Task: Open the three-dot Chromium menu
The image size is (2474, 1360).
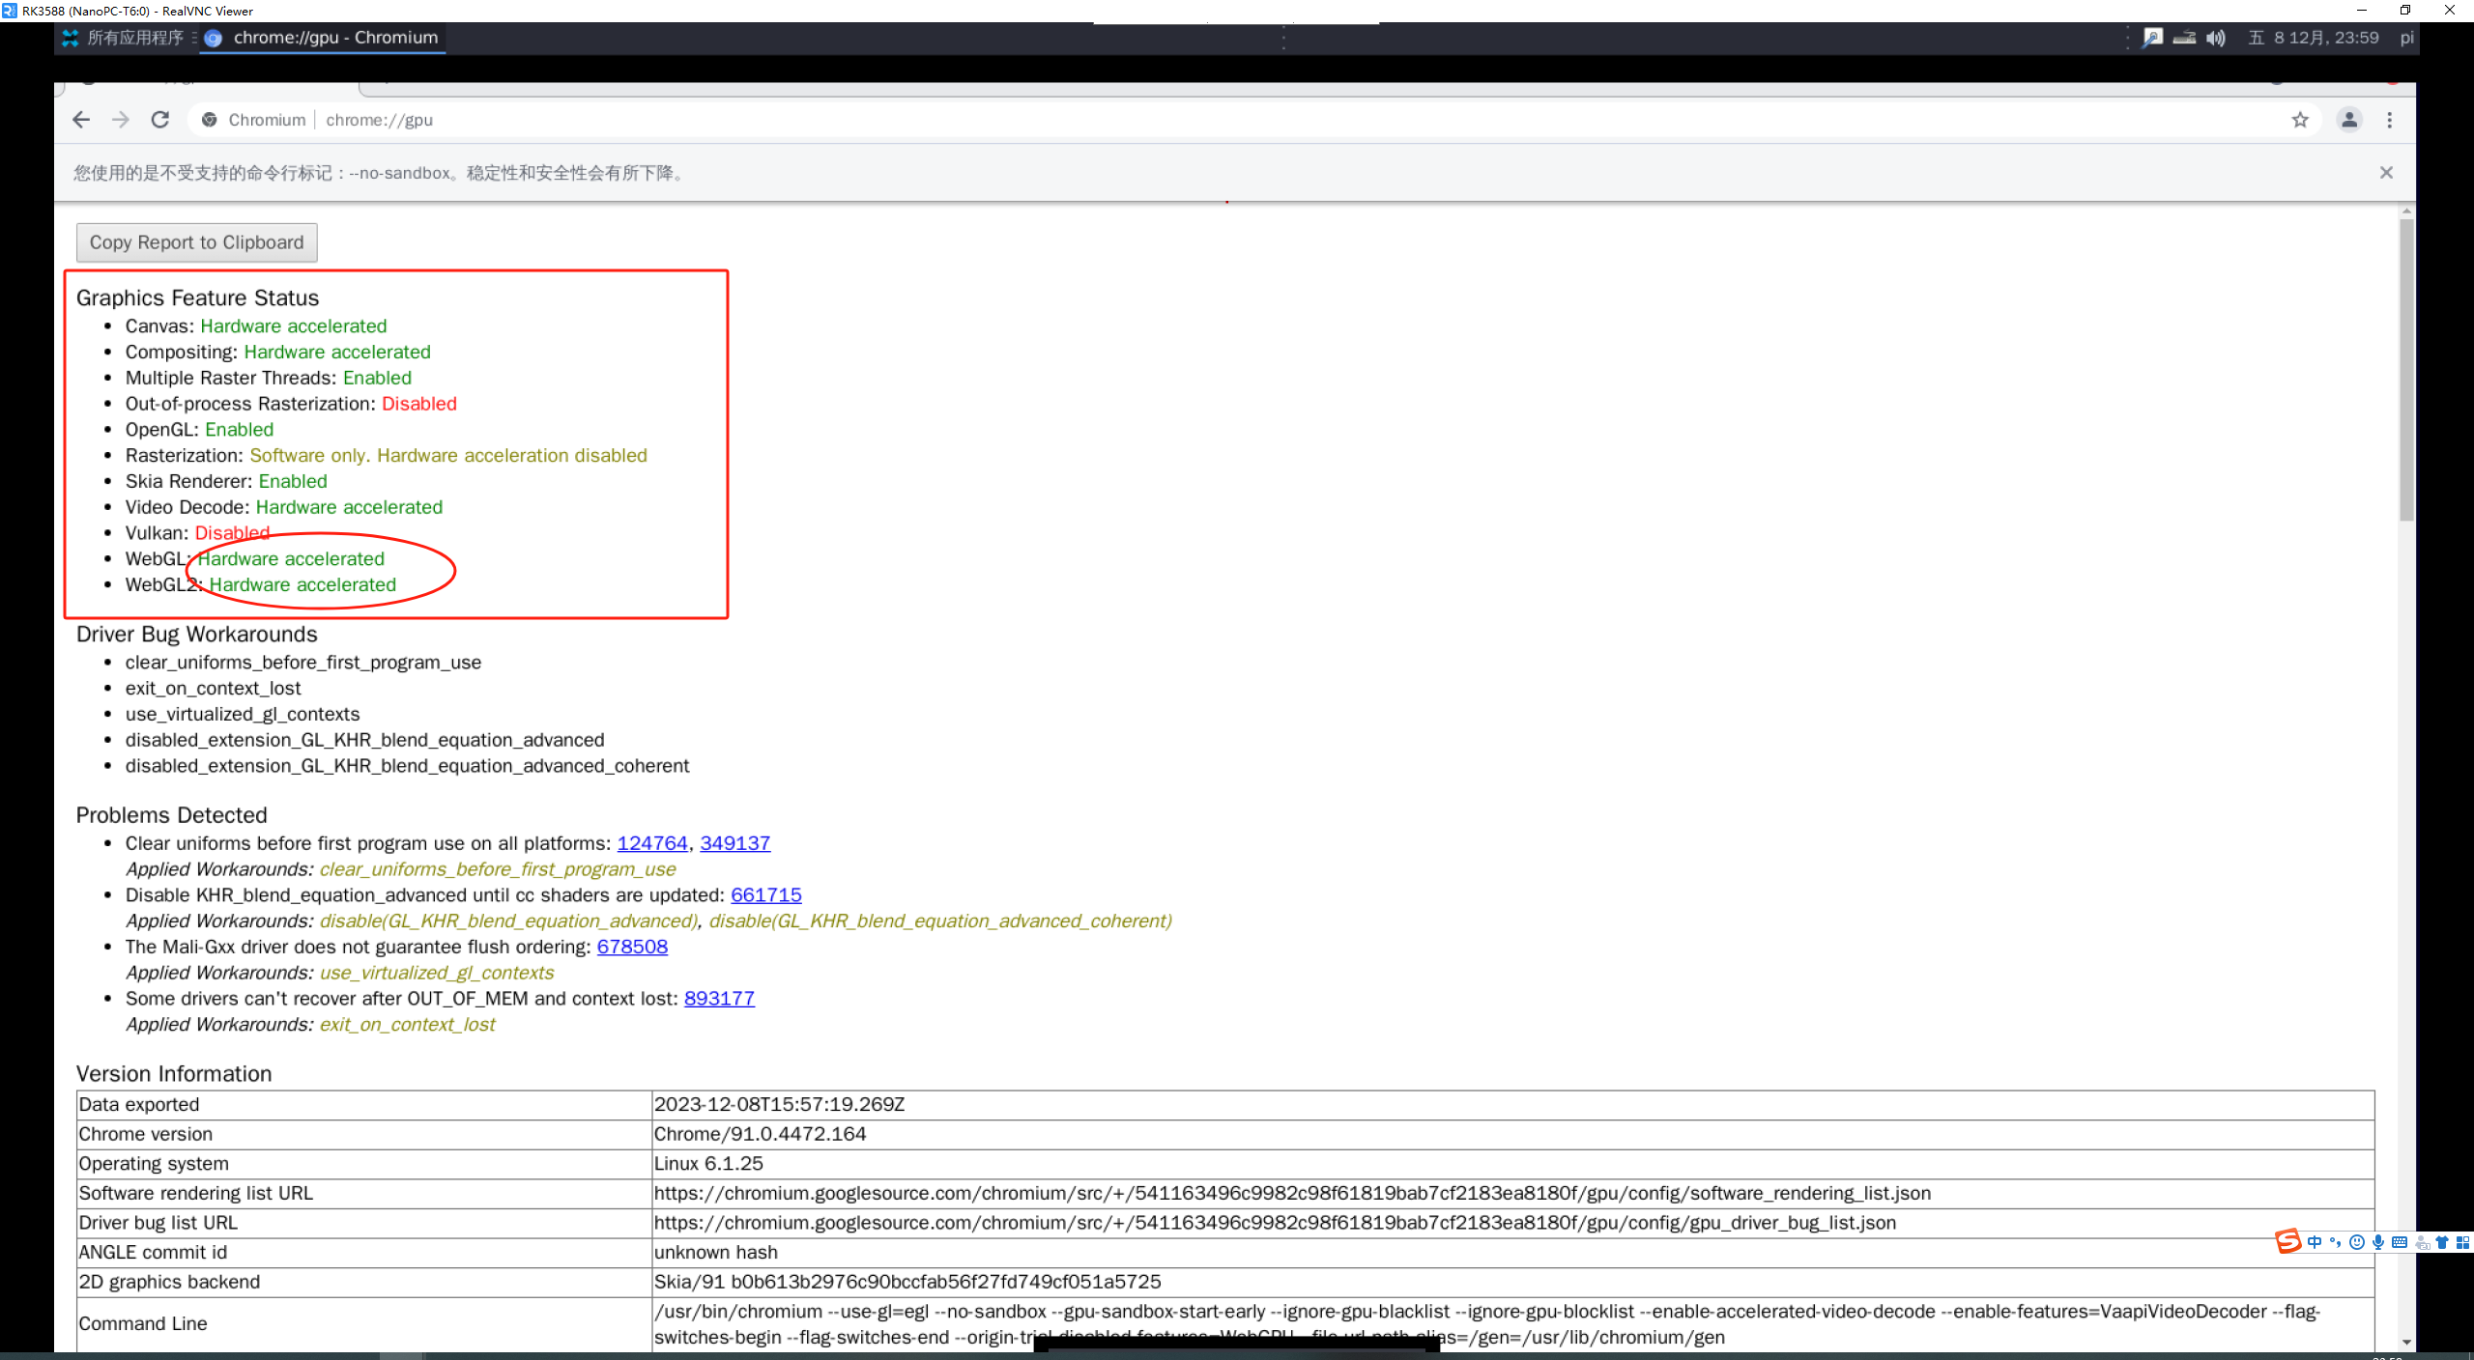Action: [2390, 120]
